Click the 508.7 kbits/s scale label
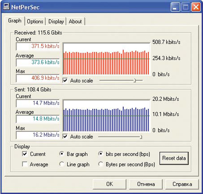This screenshot has width=203, height=194. coord(166,42)
